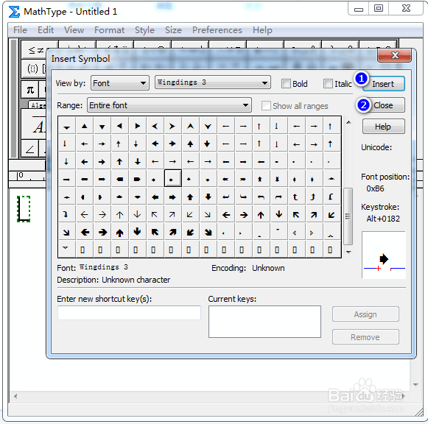Switch to the Algebra tab behind dialog
Screen dimensions: 428x424
point(38,105)
